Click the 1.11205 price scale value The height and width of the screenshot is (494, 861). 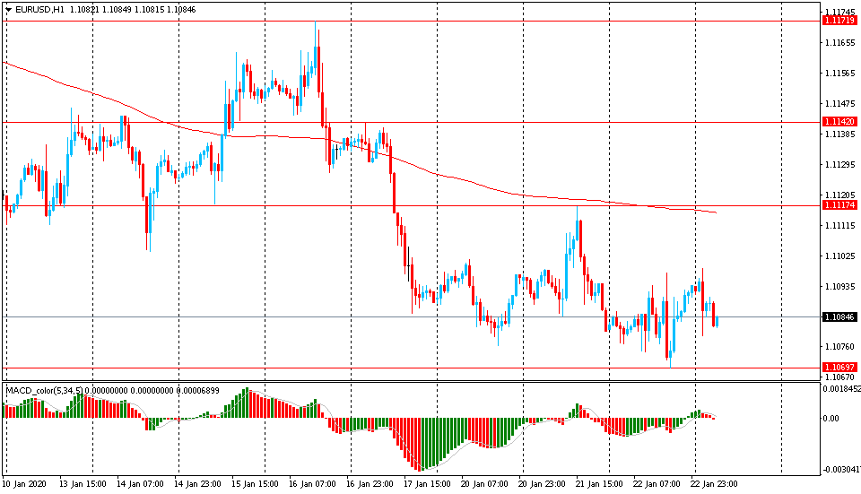[x=840, y=195]
